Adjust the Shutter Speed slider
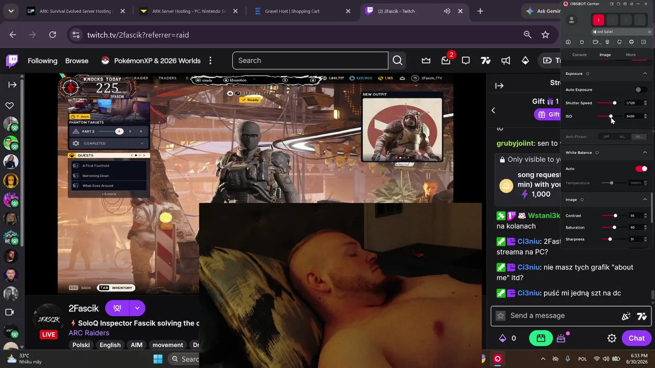Image resolution: width=655 pixels, height=368 pixels. [609, 103]
